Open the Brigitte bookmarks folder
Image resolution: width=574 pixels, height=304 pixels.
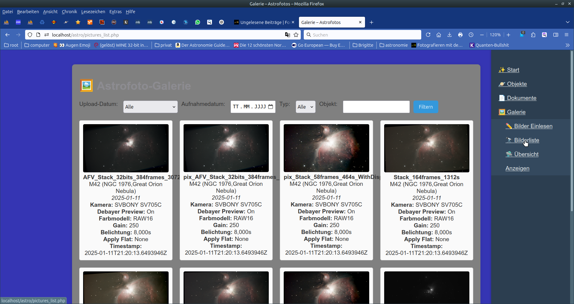(363, 45)
